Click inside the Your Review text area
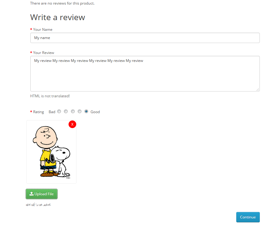269x226 pixels. [x=145, y=74]
